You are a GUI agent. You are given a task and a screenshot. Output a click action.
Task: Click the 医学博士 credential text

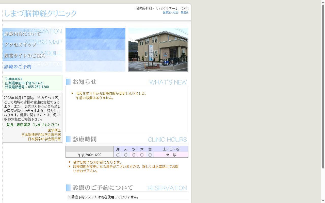[54, 130]
